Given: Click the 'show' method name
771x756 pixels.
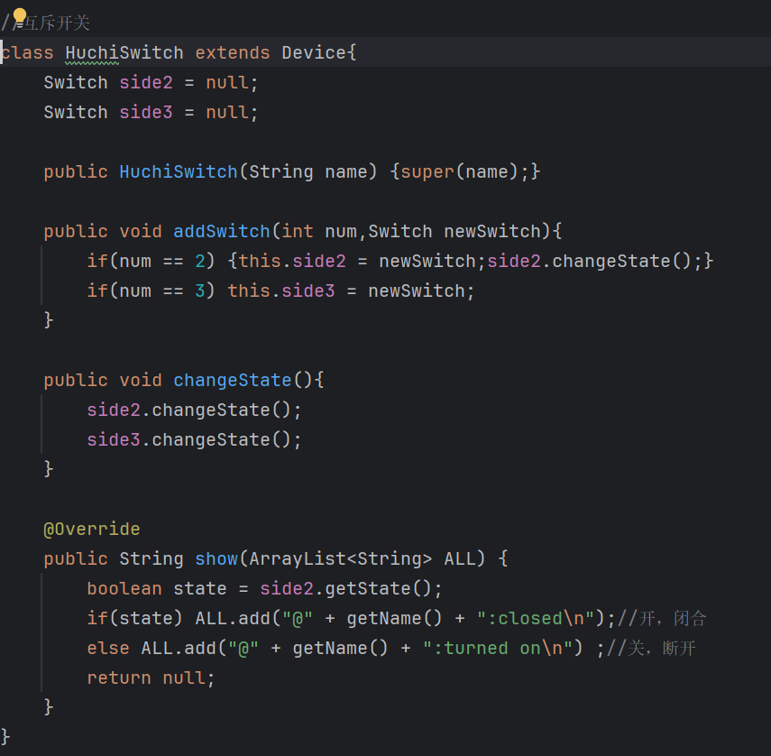Looking at the screenshot, I should click(216, 558).
